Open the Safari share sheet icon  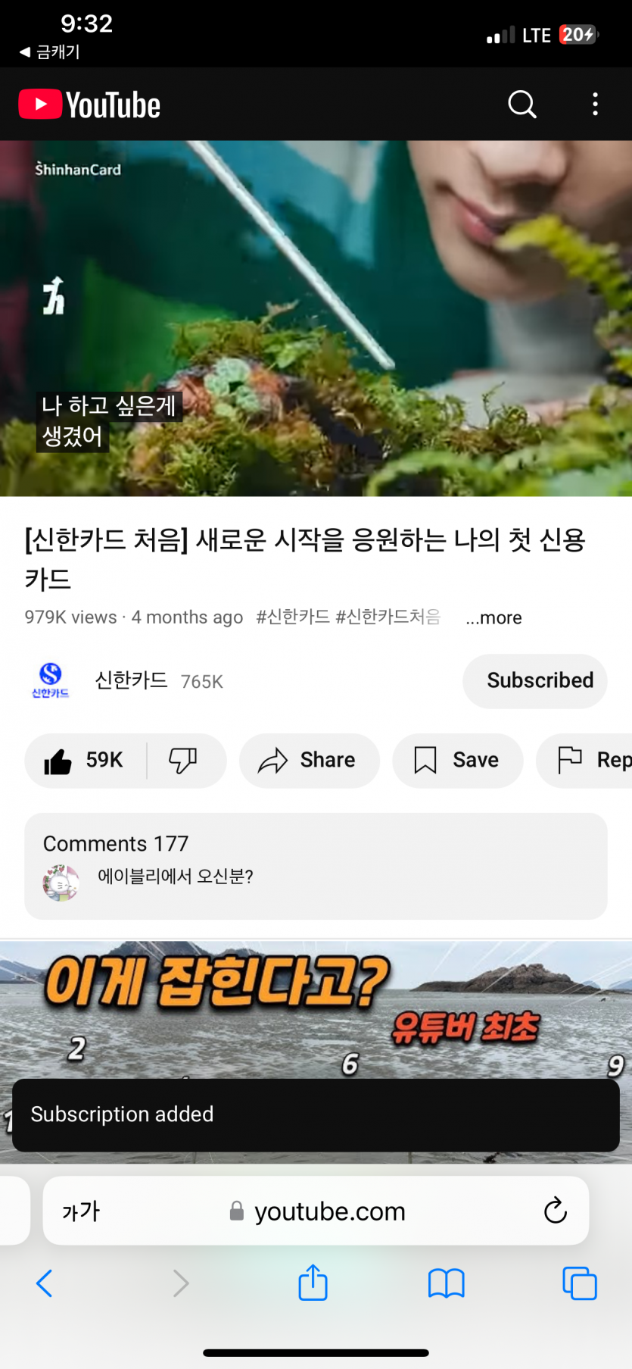pyautogui.click(x=313, y=1282)
